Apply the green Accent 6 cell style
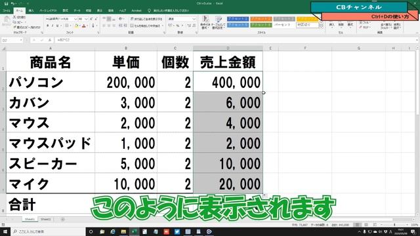 click(x=261, y=25)
